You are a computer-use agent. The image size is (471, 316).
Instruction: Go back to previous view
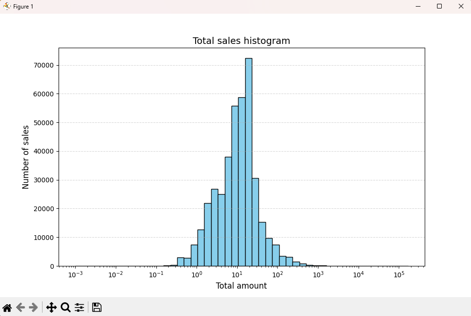tap(20, 307)
